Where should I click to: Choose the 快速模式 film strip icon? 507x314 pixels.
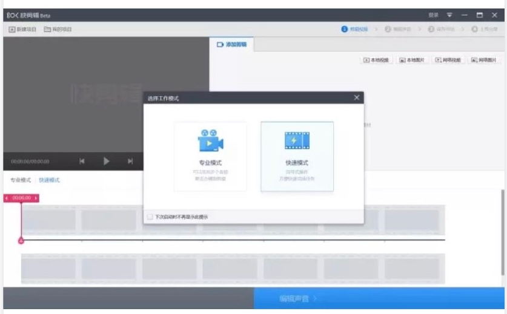(x=297, y=140)
